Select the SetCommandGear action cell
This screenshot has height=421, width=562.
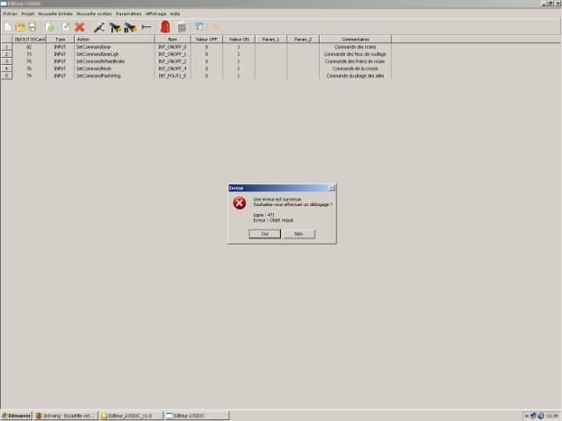click(x=94, y=46)
